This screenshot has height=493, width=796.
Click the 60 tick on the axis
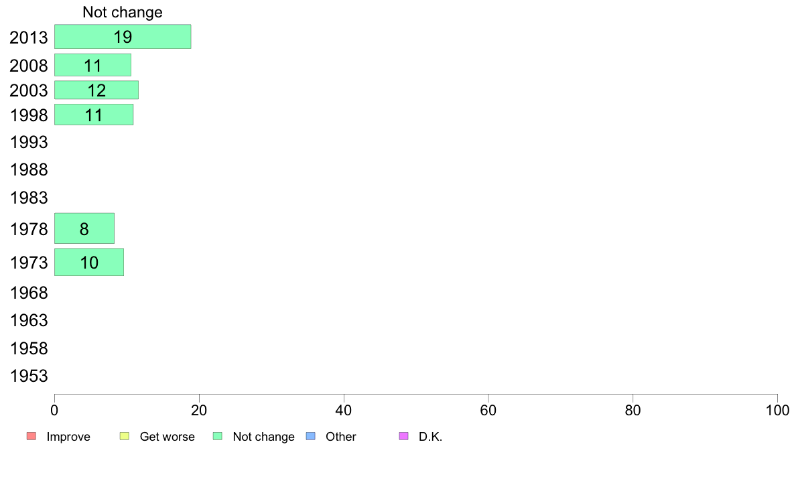coord(488,410)
